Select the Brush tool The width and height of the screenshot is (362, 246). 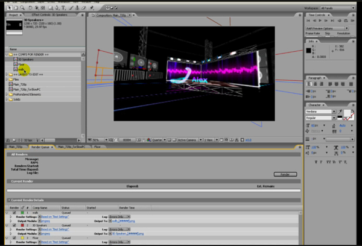(x=71, y=8)
